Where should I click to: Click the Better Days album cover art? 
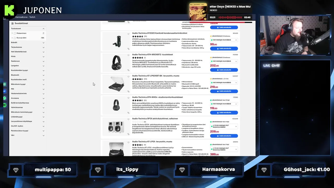click(198, 12)
